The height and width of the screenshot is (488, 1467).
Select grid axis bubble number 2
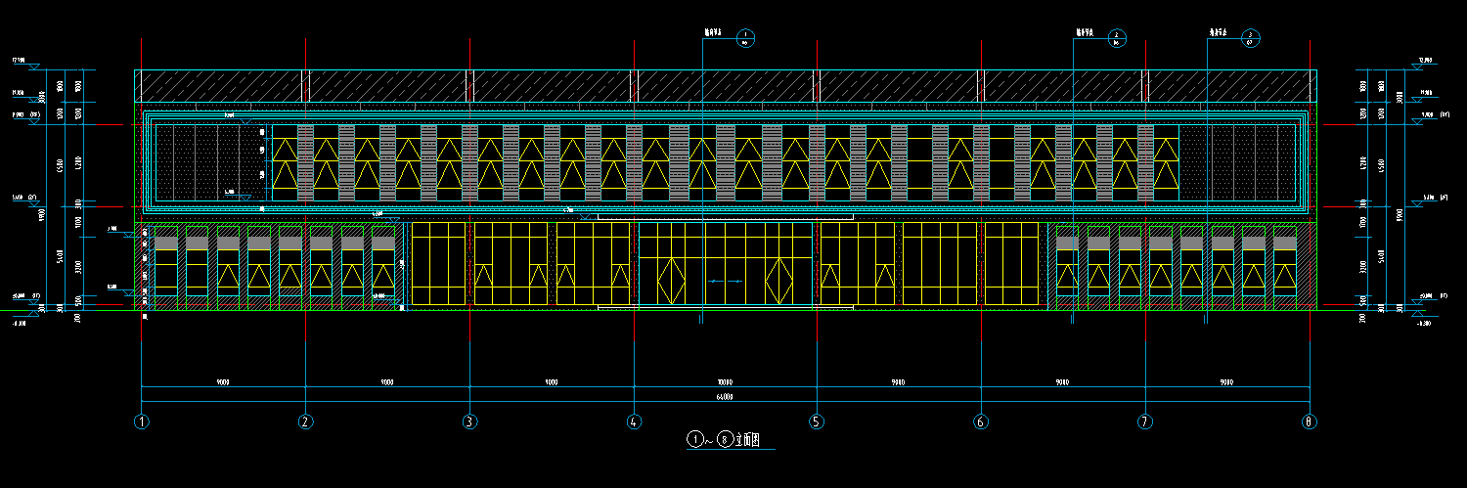click(306, 422)
